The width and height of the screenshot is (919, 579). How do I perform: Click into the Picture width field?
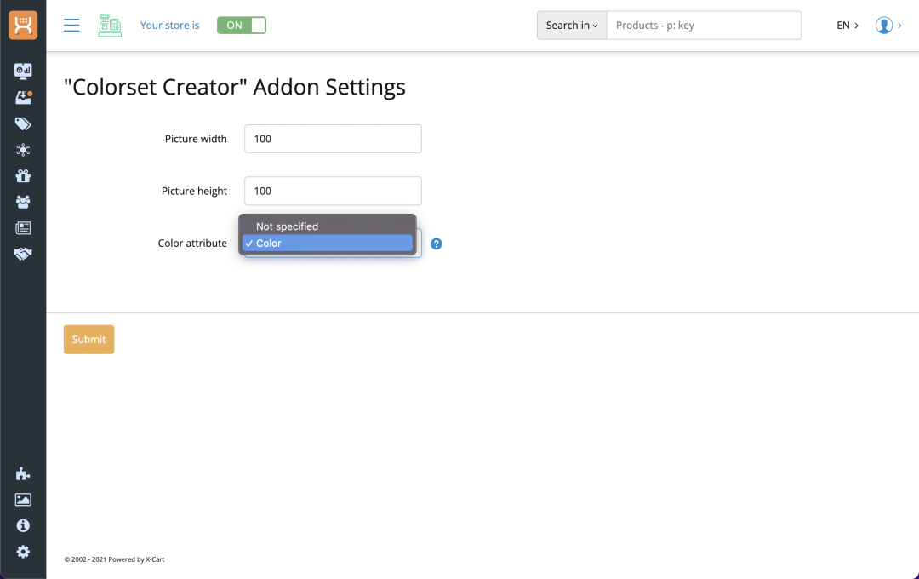click(333, 139)
